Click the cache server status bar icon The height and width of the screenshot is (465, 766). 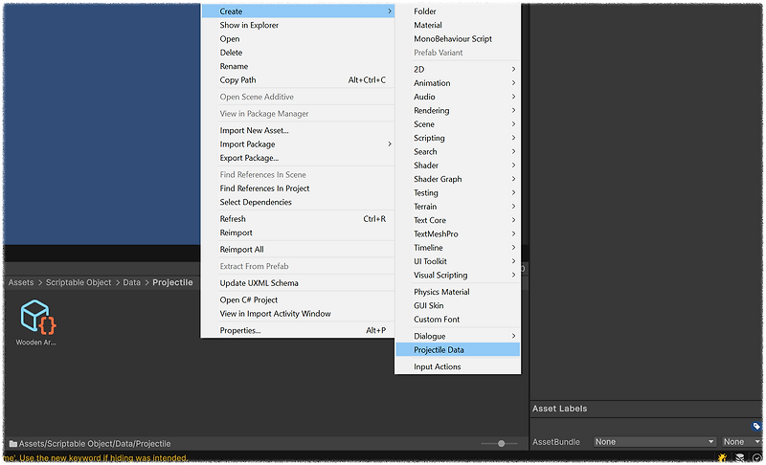739,457
